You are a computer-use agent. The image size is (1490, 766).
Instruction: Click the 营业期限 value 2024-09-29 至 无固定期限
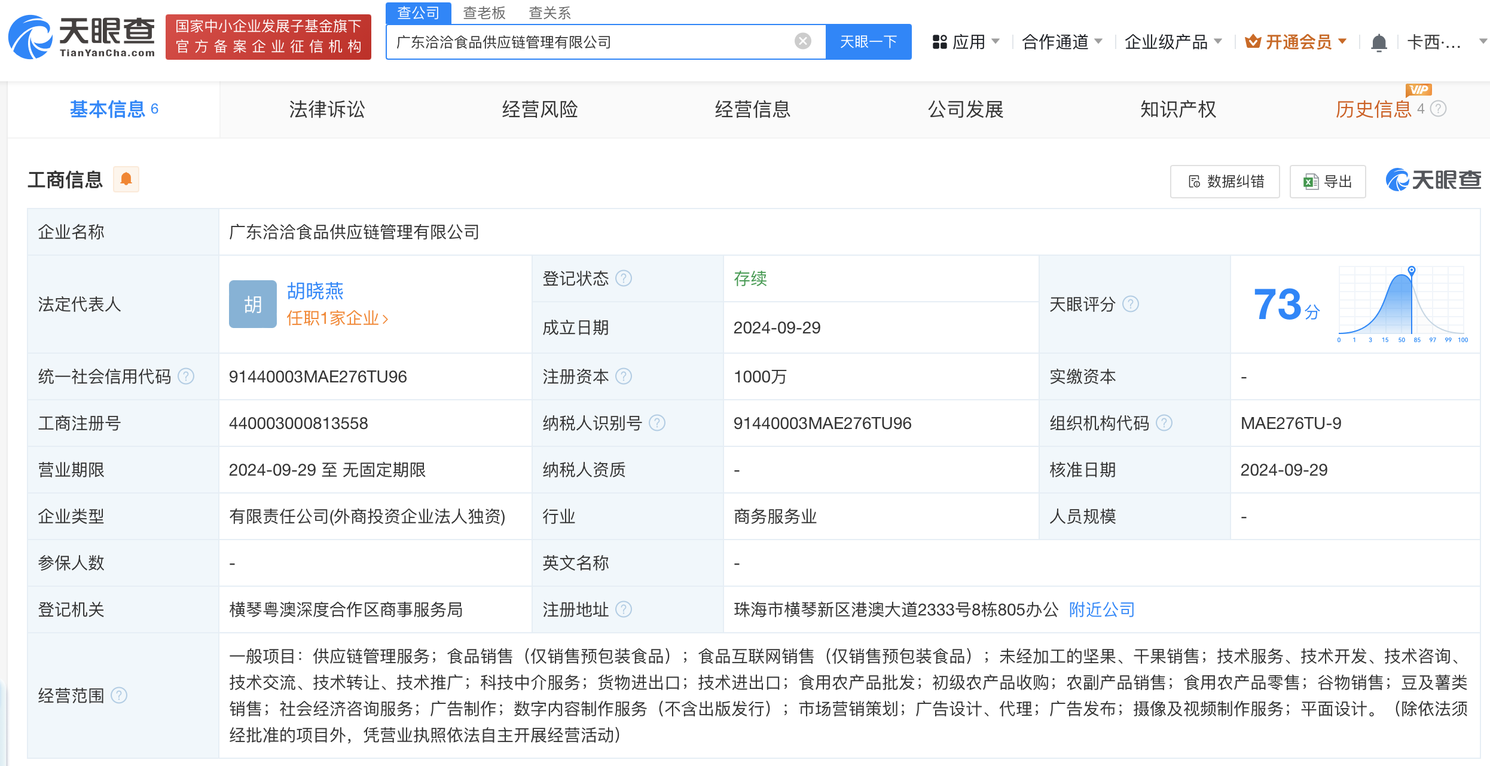pos(327,470)
